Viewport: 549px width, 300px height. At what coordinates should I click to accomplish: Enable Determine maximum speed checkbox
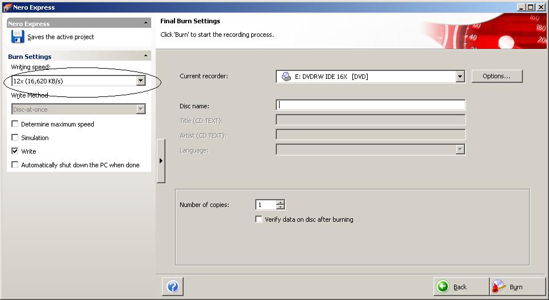point(15,124)
